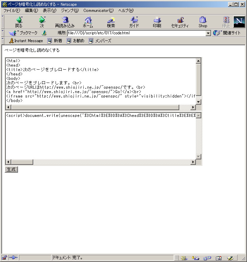This screenshot has height=262, width=247.
Task: Open the 検索 search tool
Action: click(x=111, y=22)
